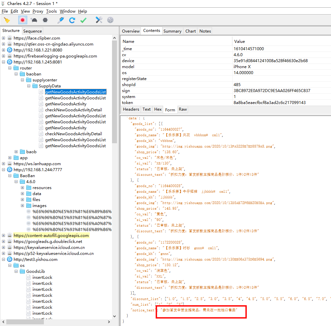Click the data folder icon

click(x=29, y=194)
